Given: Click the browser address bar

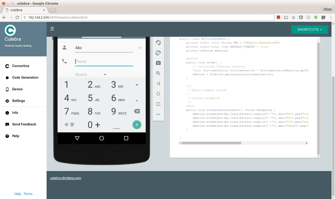Looking at the screenshot, I should (148, 17).
